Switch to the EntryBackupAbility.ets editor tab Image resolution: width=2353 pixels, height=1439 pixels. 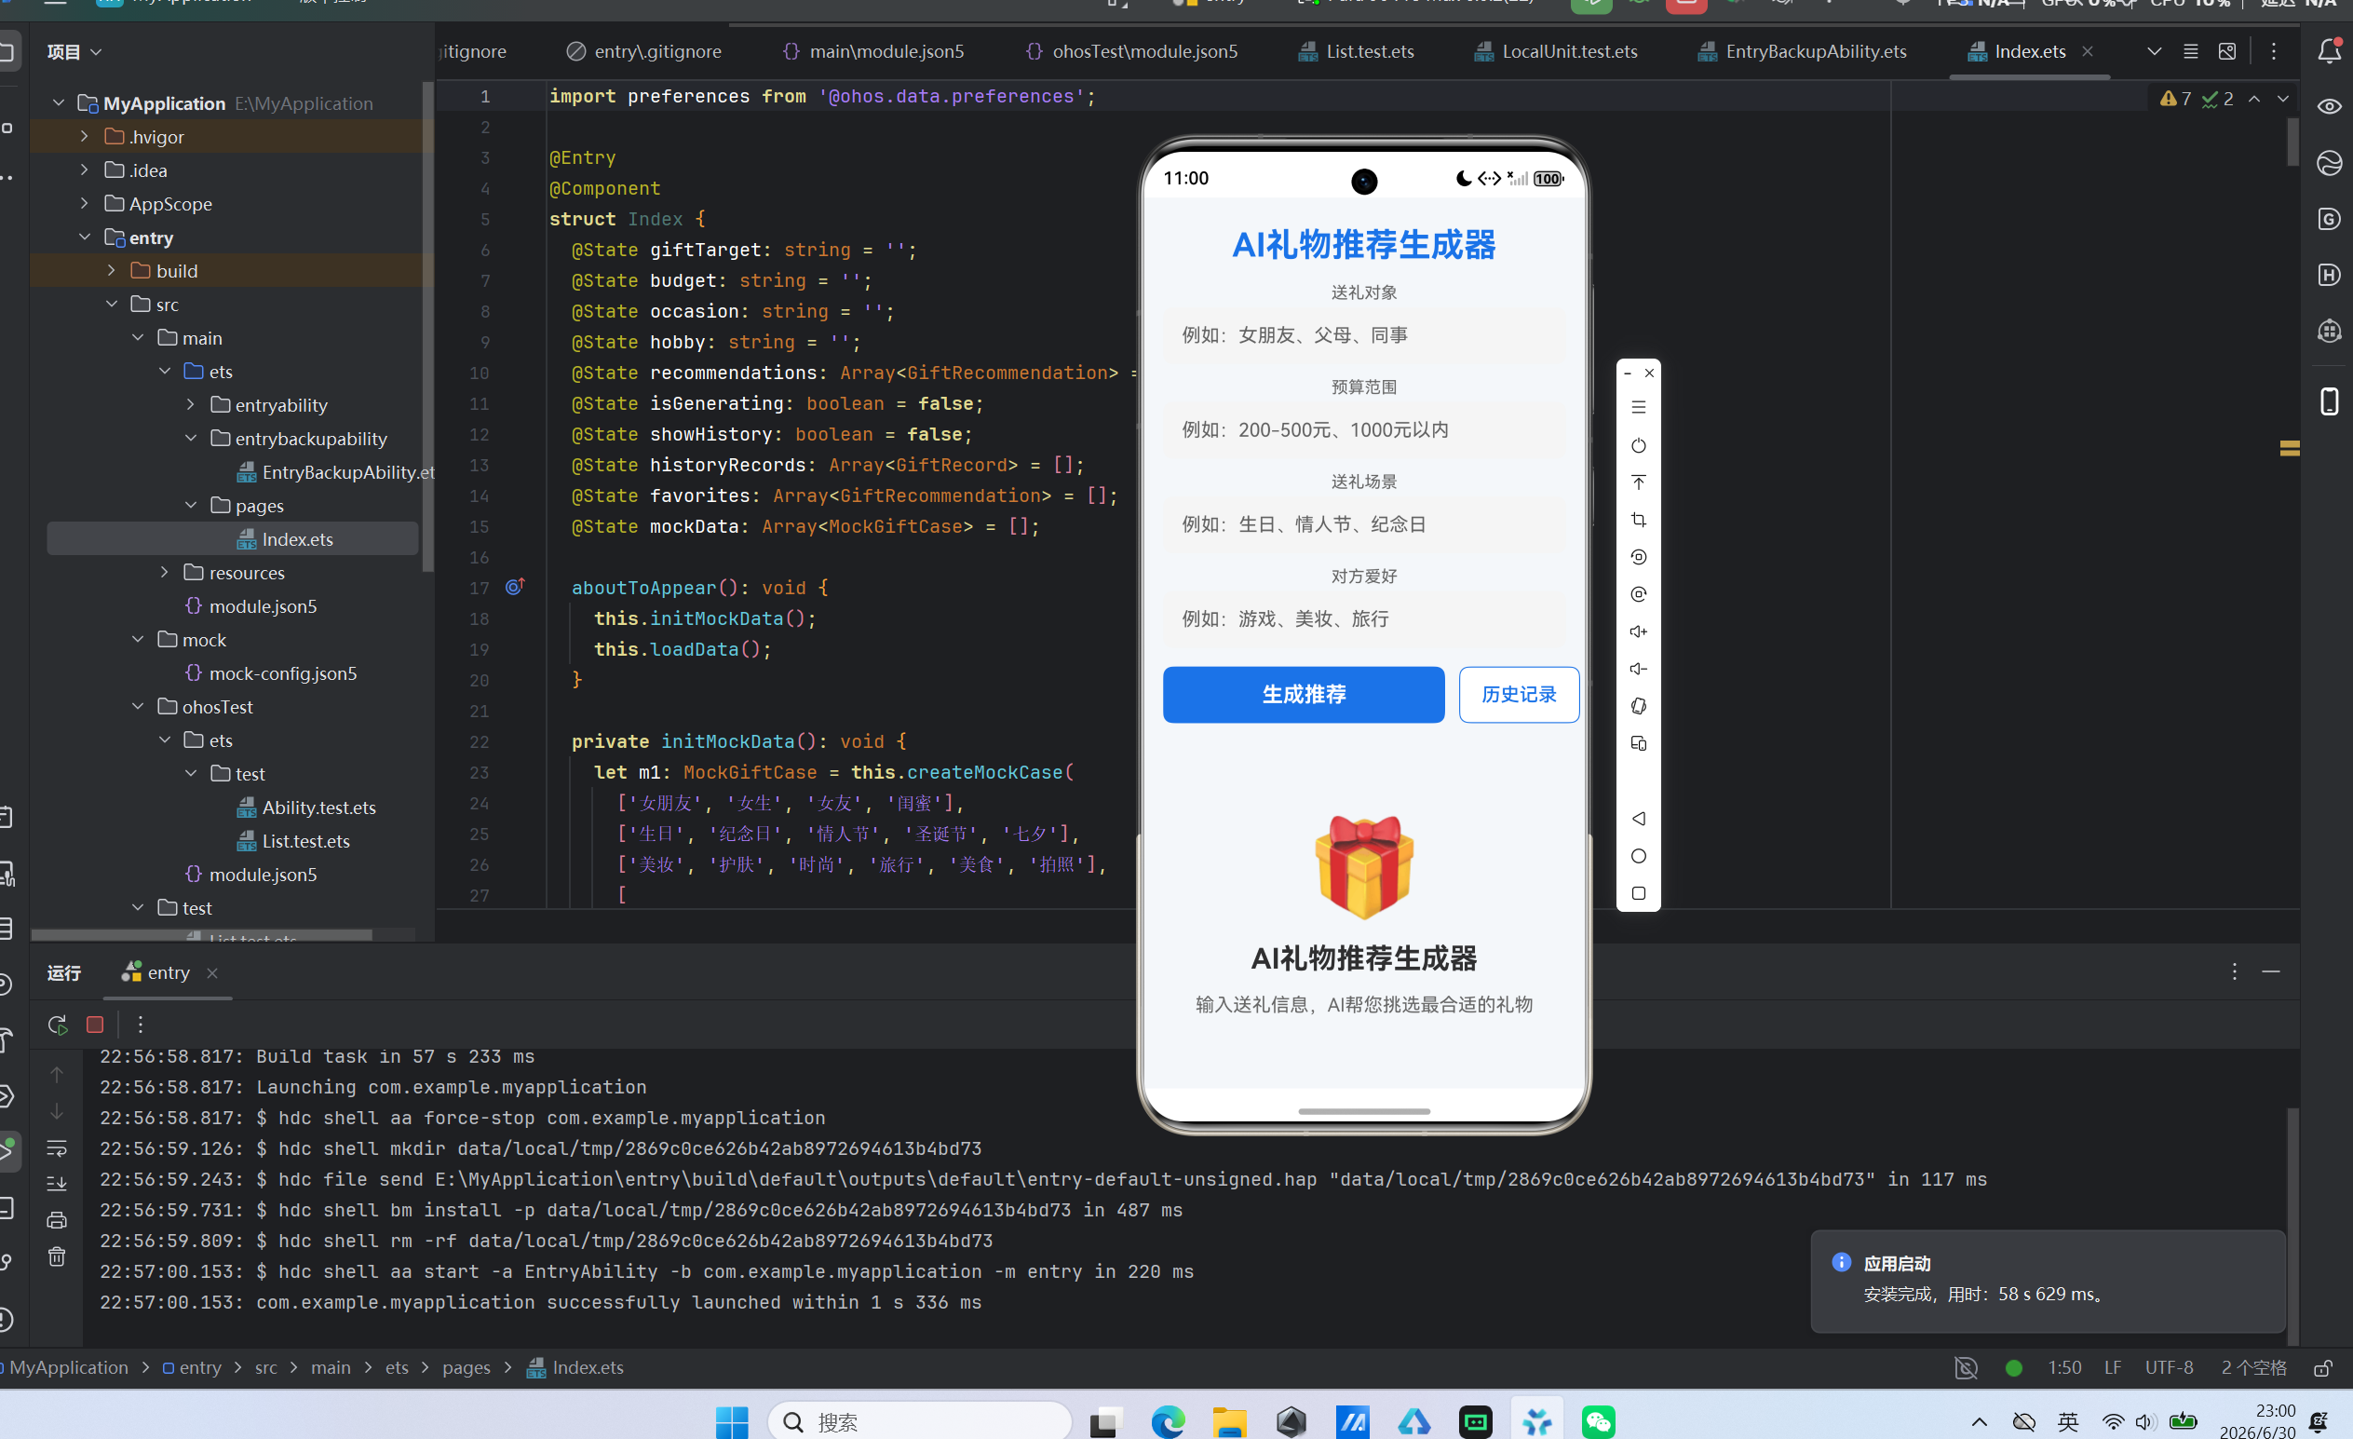1802,51
